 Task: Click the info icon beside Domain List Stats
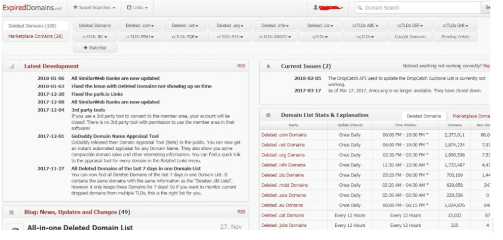[268, 115]
